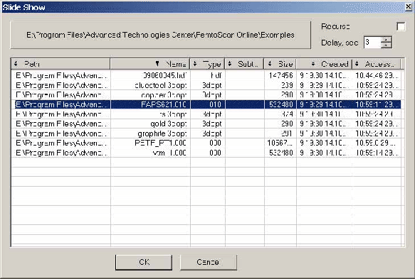Sort the list by Name column

coord(150,64)
